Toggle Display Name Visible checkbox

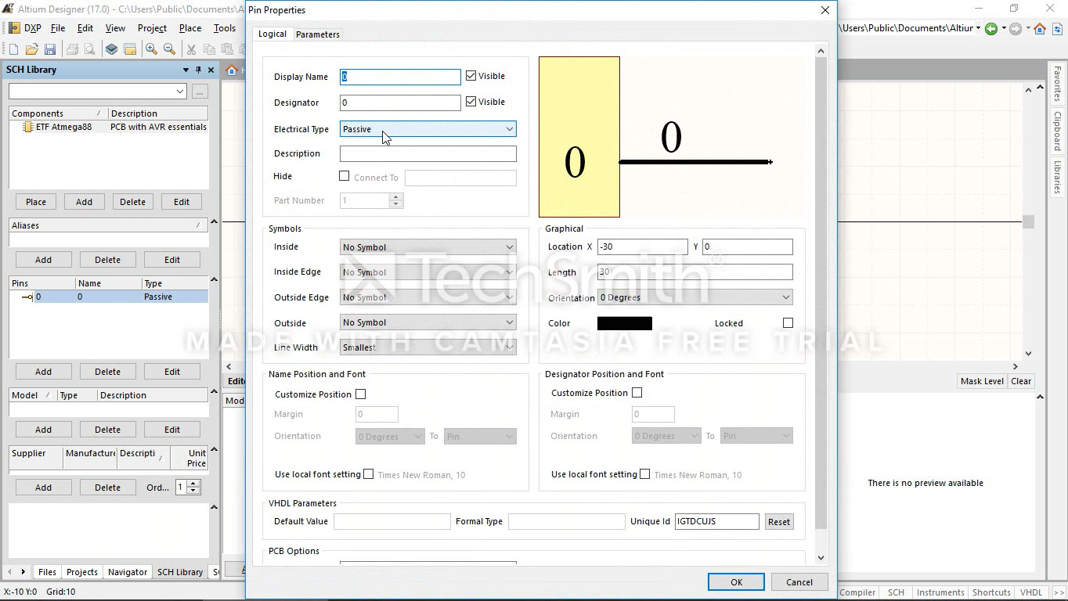click(x=471, y=76)
